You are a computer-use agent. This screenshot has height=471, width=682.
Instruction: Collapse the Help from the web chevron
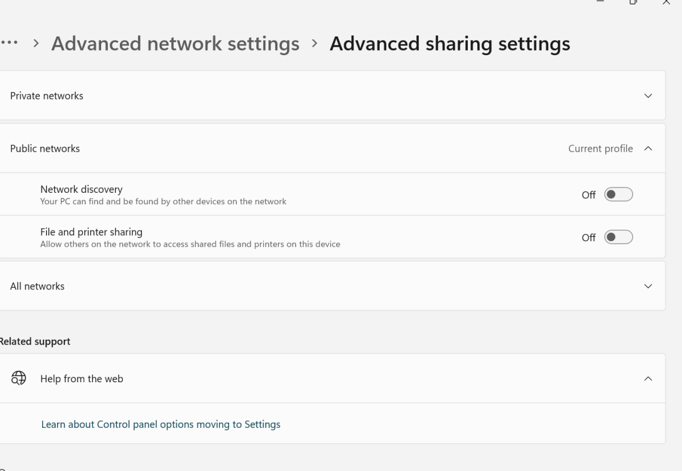click(648, 378)
